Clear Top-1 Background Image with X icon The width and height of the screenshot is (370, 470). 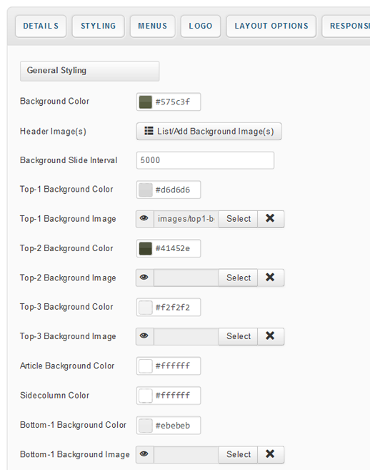coord(271,219)
